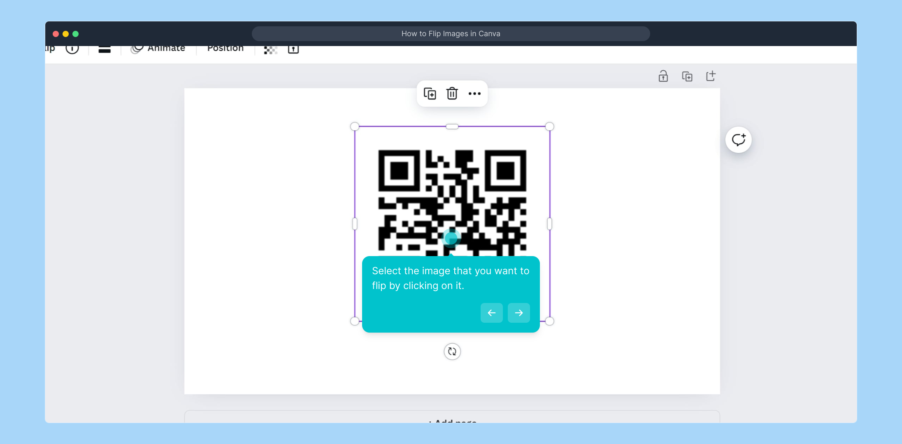Open the three-dots more options menu
Image resolution: width=902 pixels, height=444 pixels.
[x=474, y=94]
